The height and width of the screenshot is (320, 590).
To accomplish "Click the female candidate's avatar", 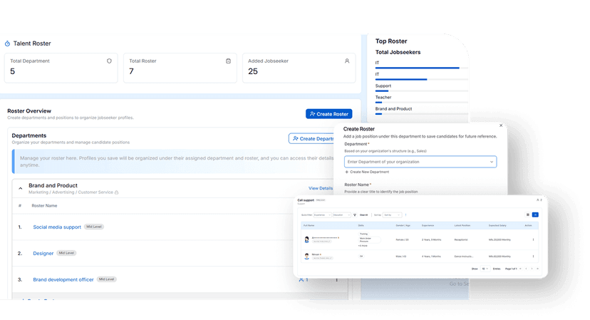I will [x=306, y=239].
